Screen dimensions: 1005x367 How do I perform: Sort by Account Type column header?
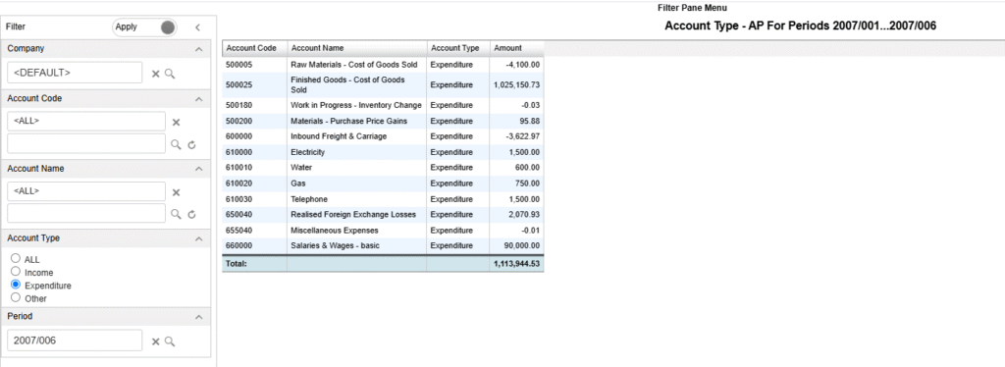[x=458, y=48]
